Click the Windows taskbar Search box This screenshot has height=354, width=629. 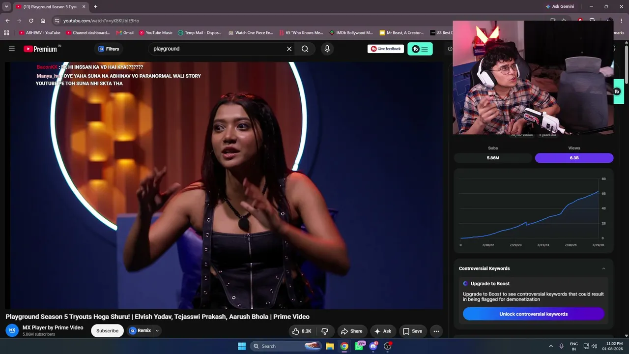click(286, 346)
